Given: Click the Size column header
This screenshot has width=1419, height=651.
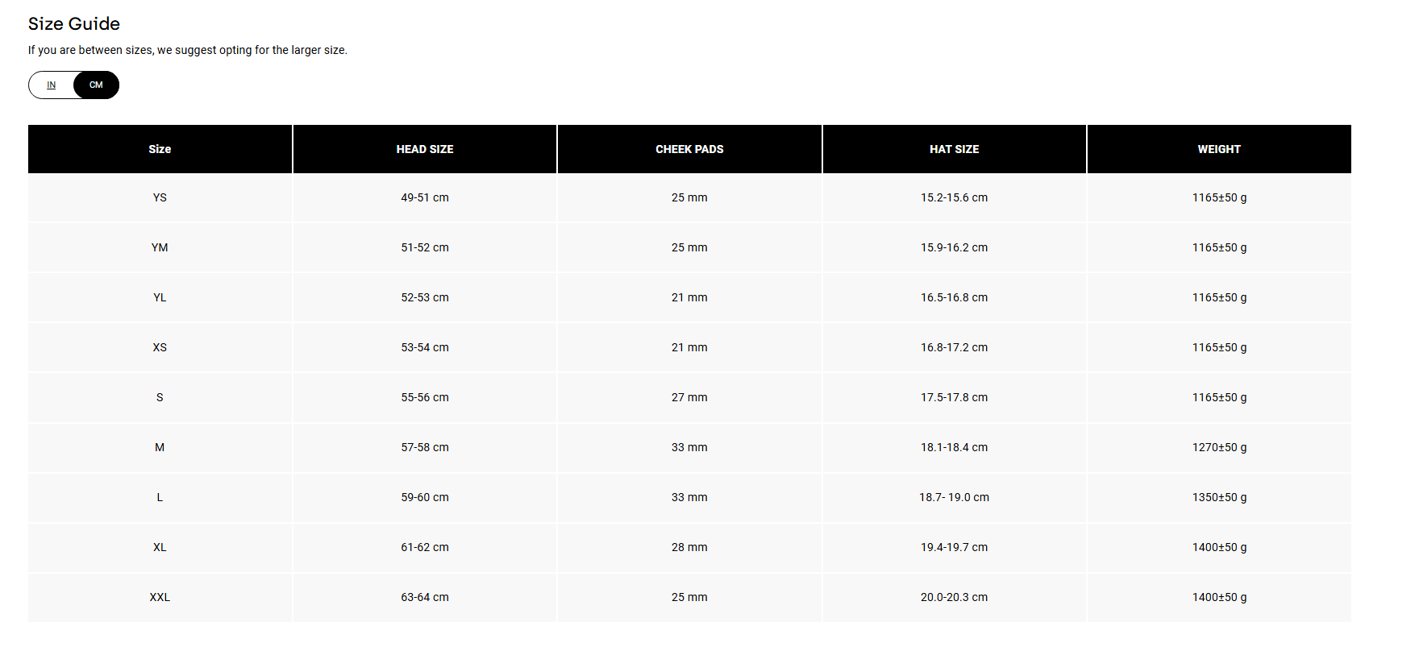Looking at the screenshot, I should pos(160,149).
